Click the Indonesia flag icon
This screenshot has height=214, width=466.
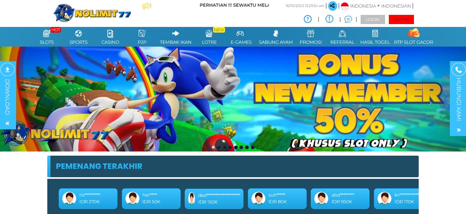pyautogui.click(x=344, y=6)
